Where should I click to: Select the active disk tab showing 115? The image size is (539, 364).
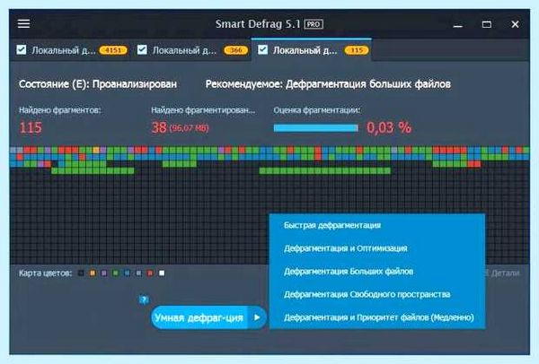(x=312, y=50)
